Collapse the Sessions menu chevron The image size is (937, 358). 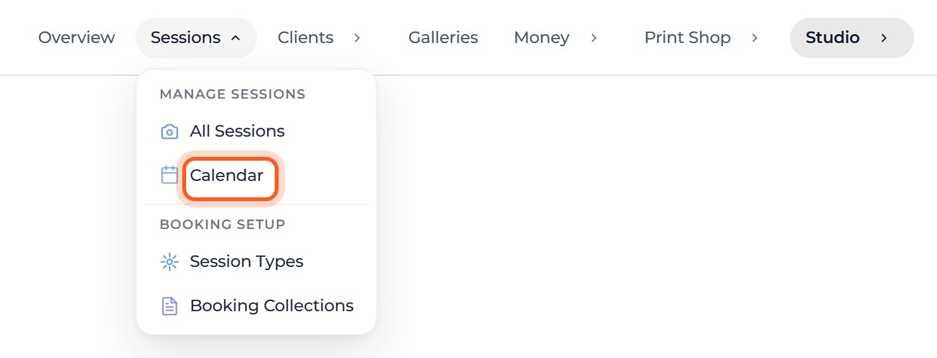236,38
